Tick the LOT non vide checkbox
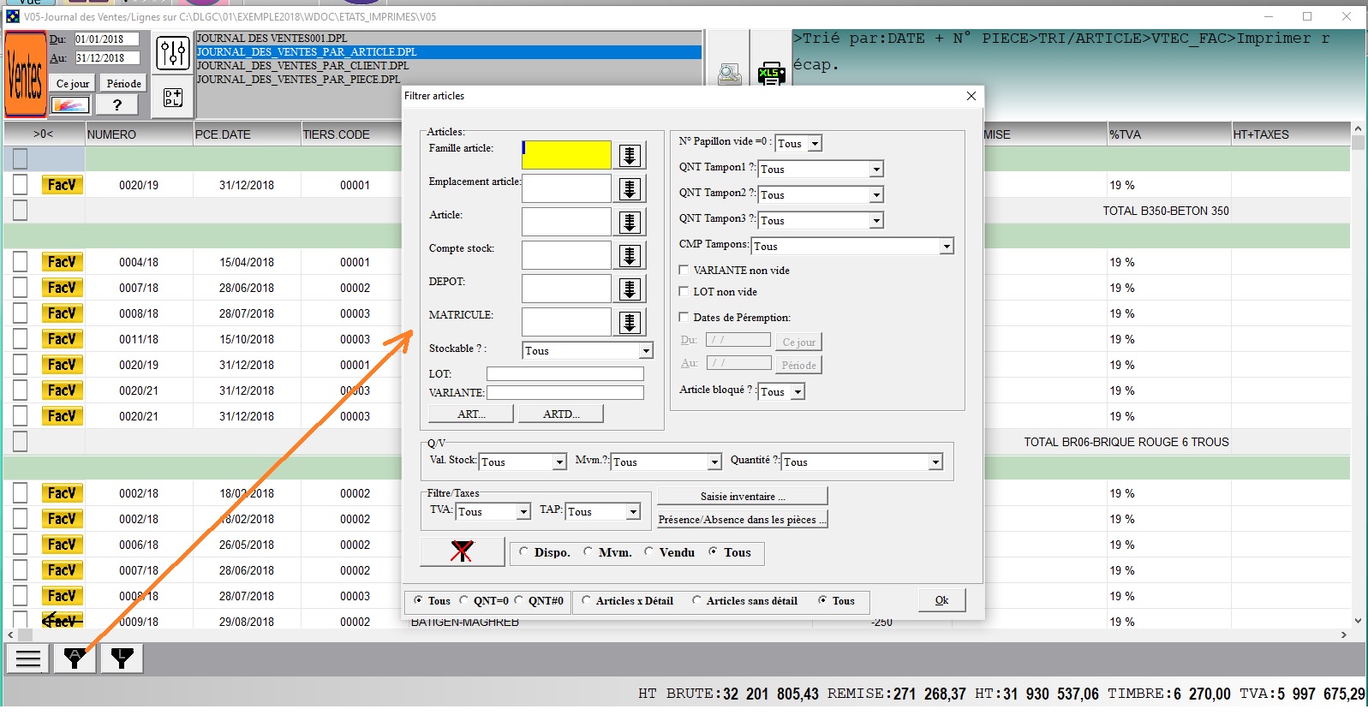This screenshot has width=1368, height=715. pyautogui.click(x=684, y=291)
